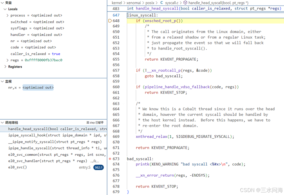Open the kernel breadcrumb segment
This screenshot has width=284, height=195.
point(117,3)
